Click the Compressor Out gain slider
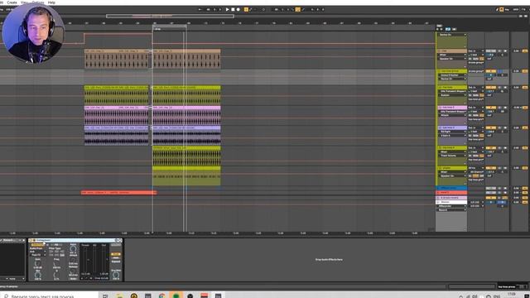530x298 pixels. (x=104, y=259)
